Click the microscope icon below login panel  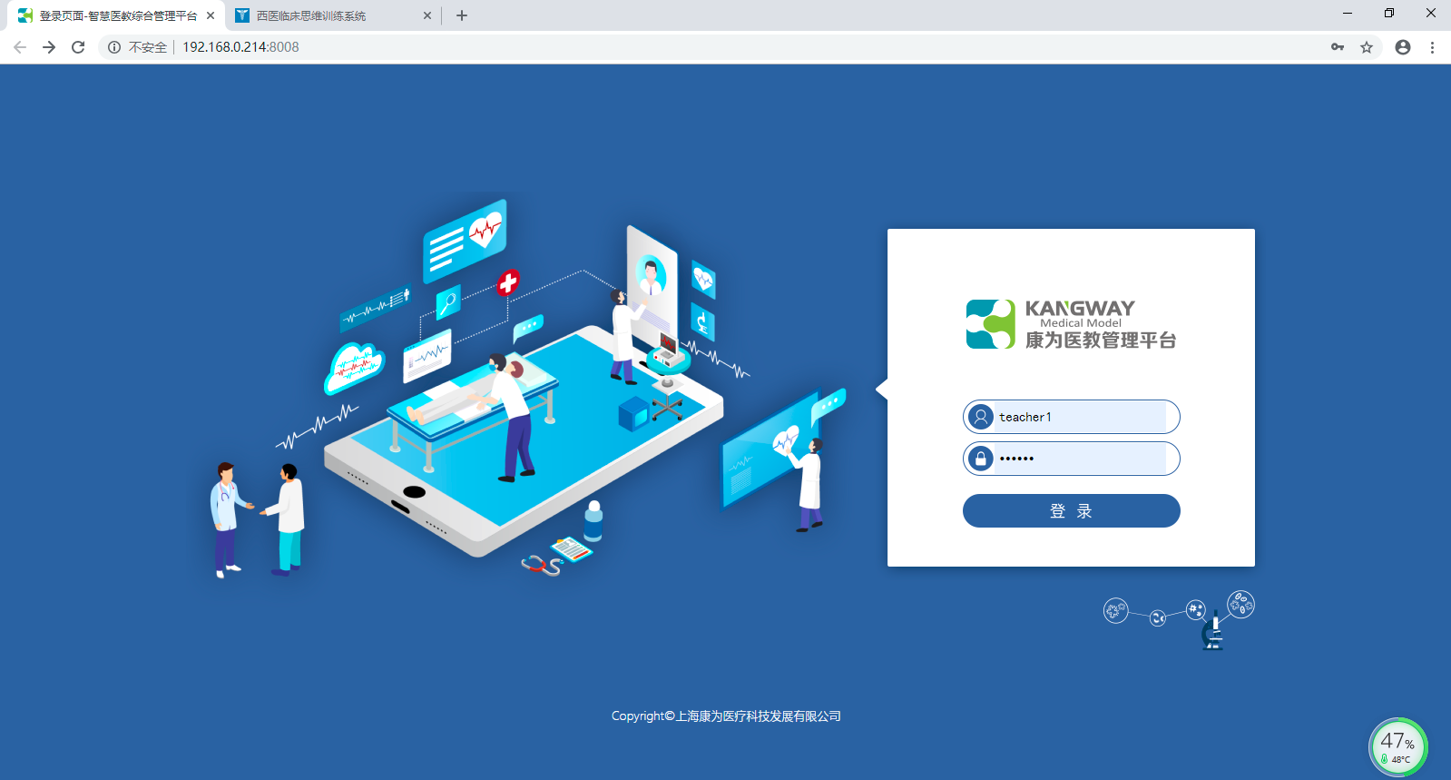[x=1213, y=631]
